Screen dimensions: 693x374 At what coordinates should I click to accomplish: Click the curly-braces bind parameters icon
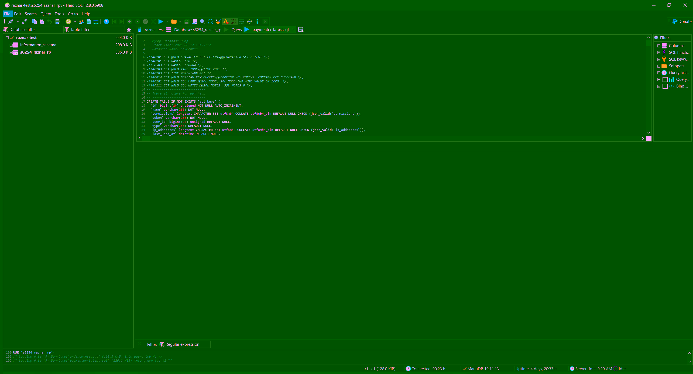249,22
